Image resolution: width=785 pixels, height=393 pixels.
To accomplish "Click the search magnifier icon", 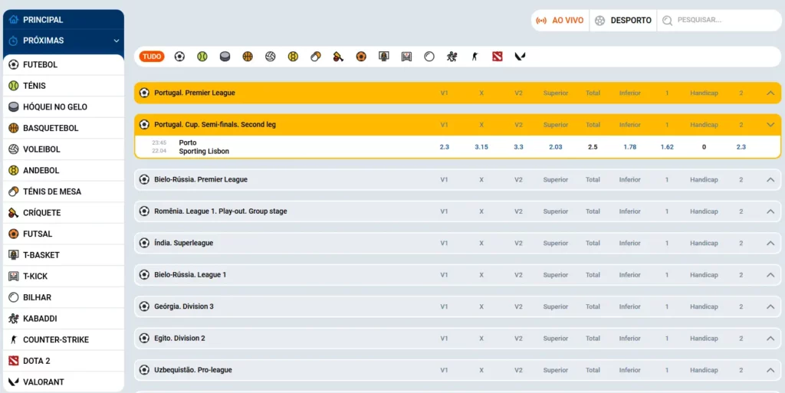I will 667,21.
